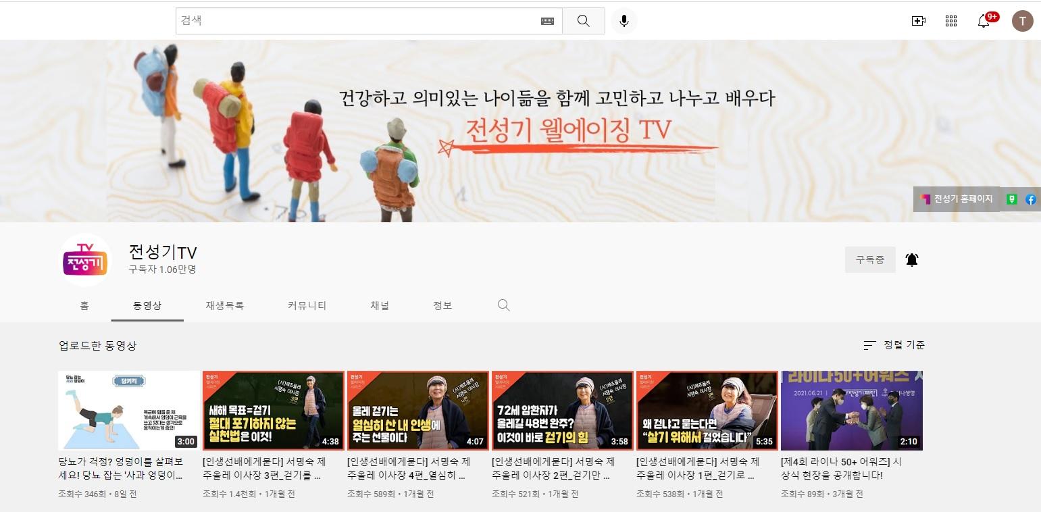The image size is (1041, 512).
Task: Click '조회수 89회 • 3개월 전' text
Action: tap(822, 494)
